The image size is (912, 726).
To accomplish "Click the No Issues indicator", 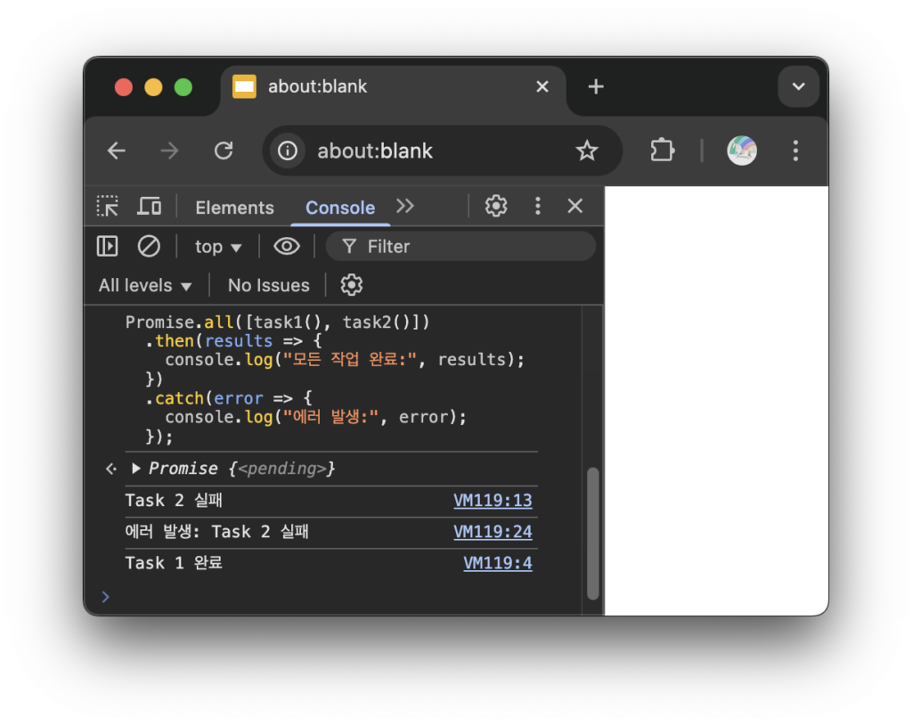I will coord(269,286).
